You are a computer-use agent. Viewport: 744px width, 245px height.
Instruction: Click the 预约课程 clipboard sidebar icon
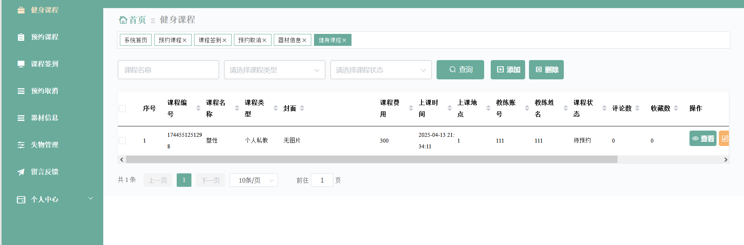pos(21,37)
